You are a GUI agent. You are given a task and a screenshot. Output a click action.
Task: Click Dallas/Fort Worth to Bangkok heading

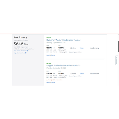click(x=63, y=40)
